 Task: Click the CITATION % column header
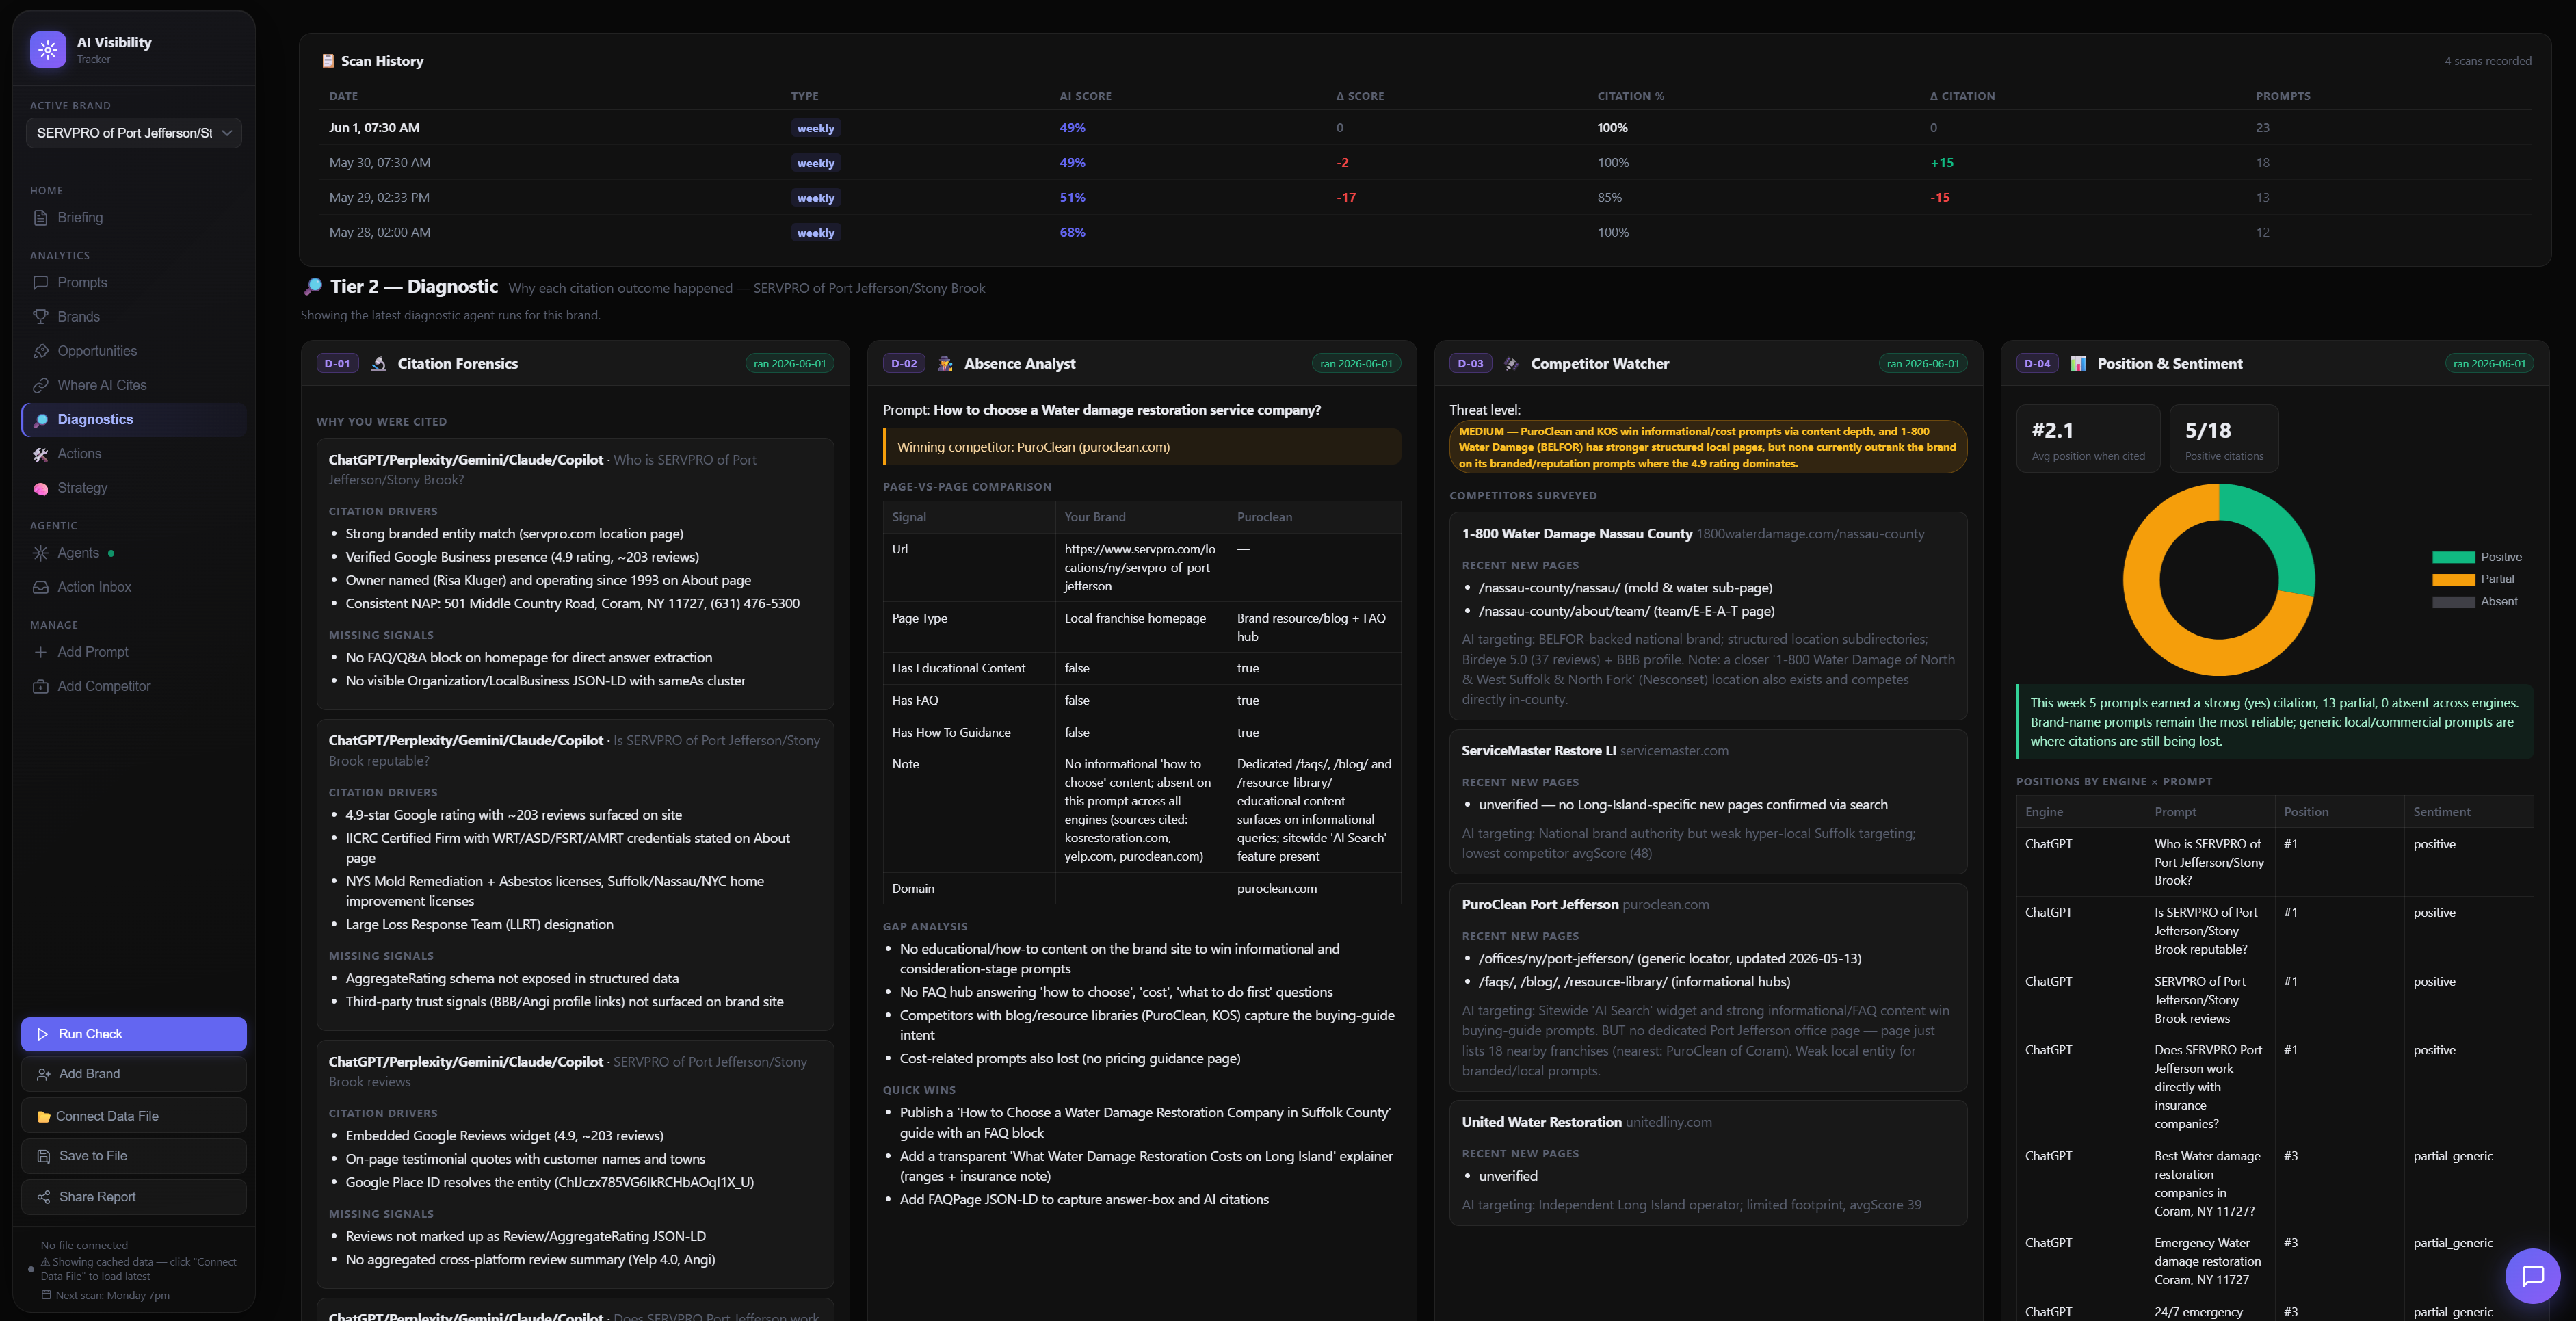(x=1630, y=97)
